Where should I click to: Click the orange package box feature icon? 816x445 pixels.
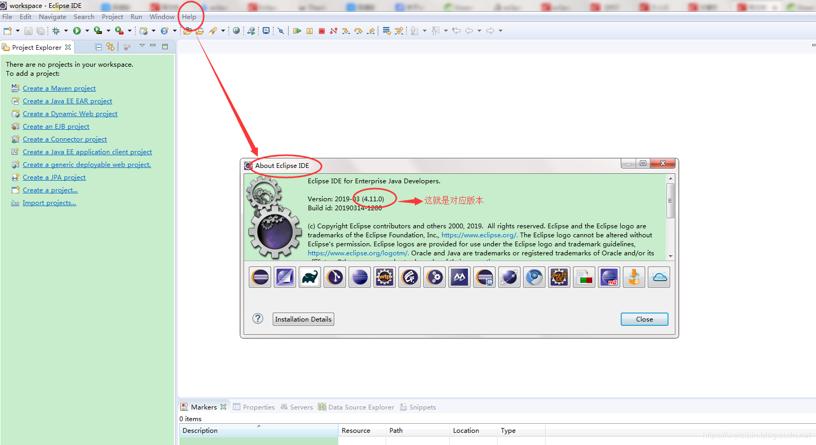(x=634, y=277)
